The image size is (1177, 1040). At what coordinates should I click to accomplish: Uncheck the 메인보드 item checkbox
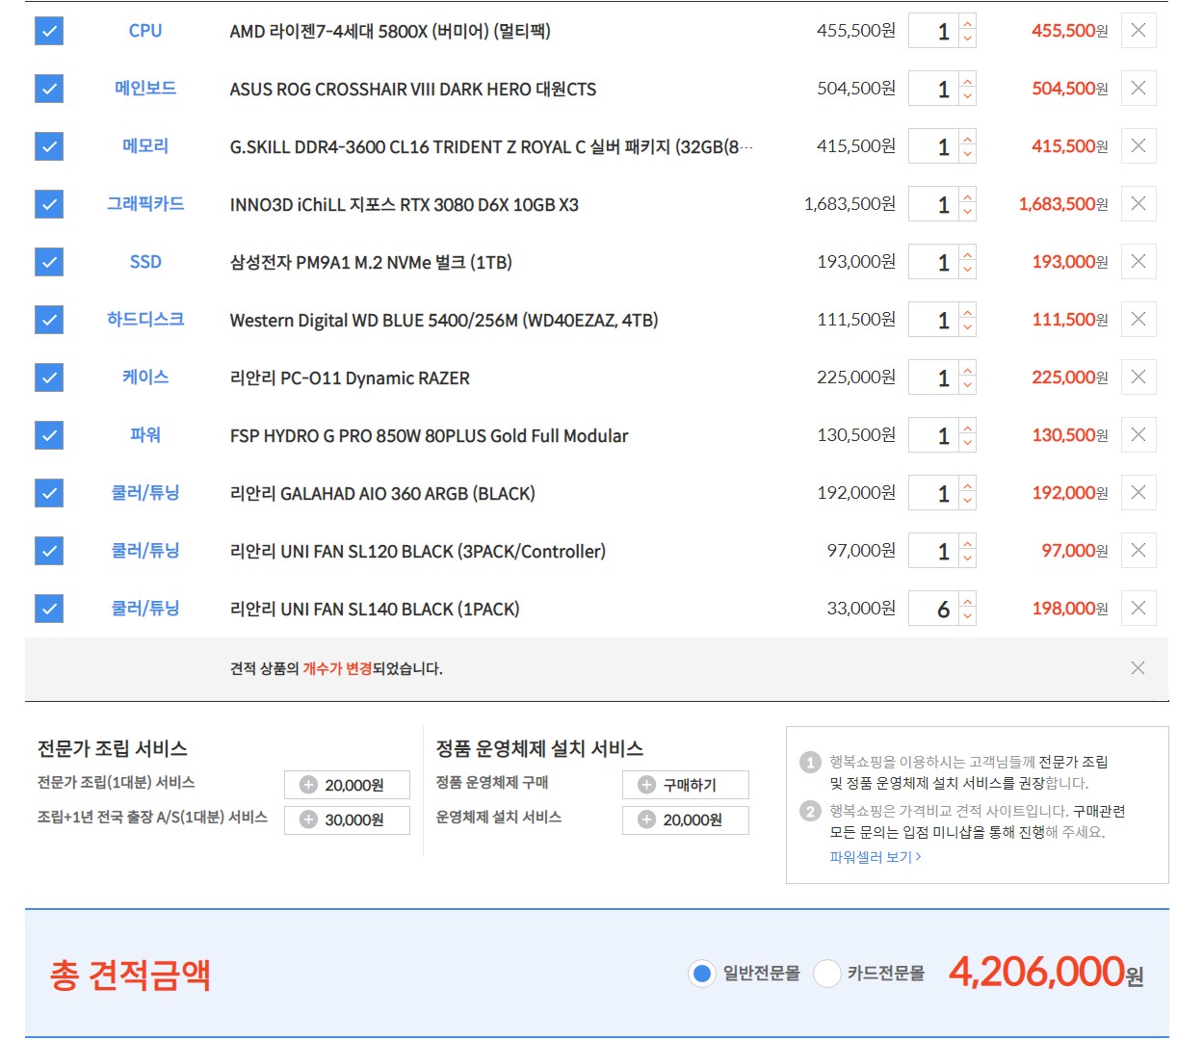click(x=49, y=89)
